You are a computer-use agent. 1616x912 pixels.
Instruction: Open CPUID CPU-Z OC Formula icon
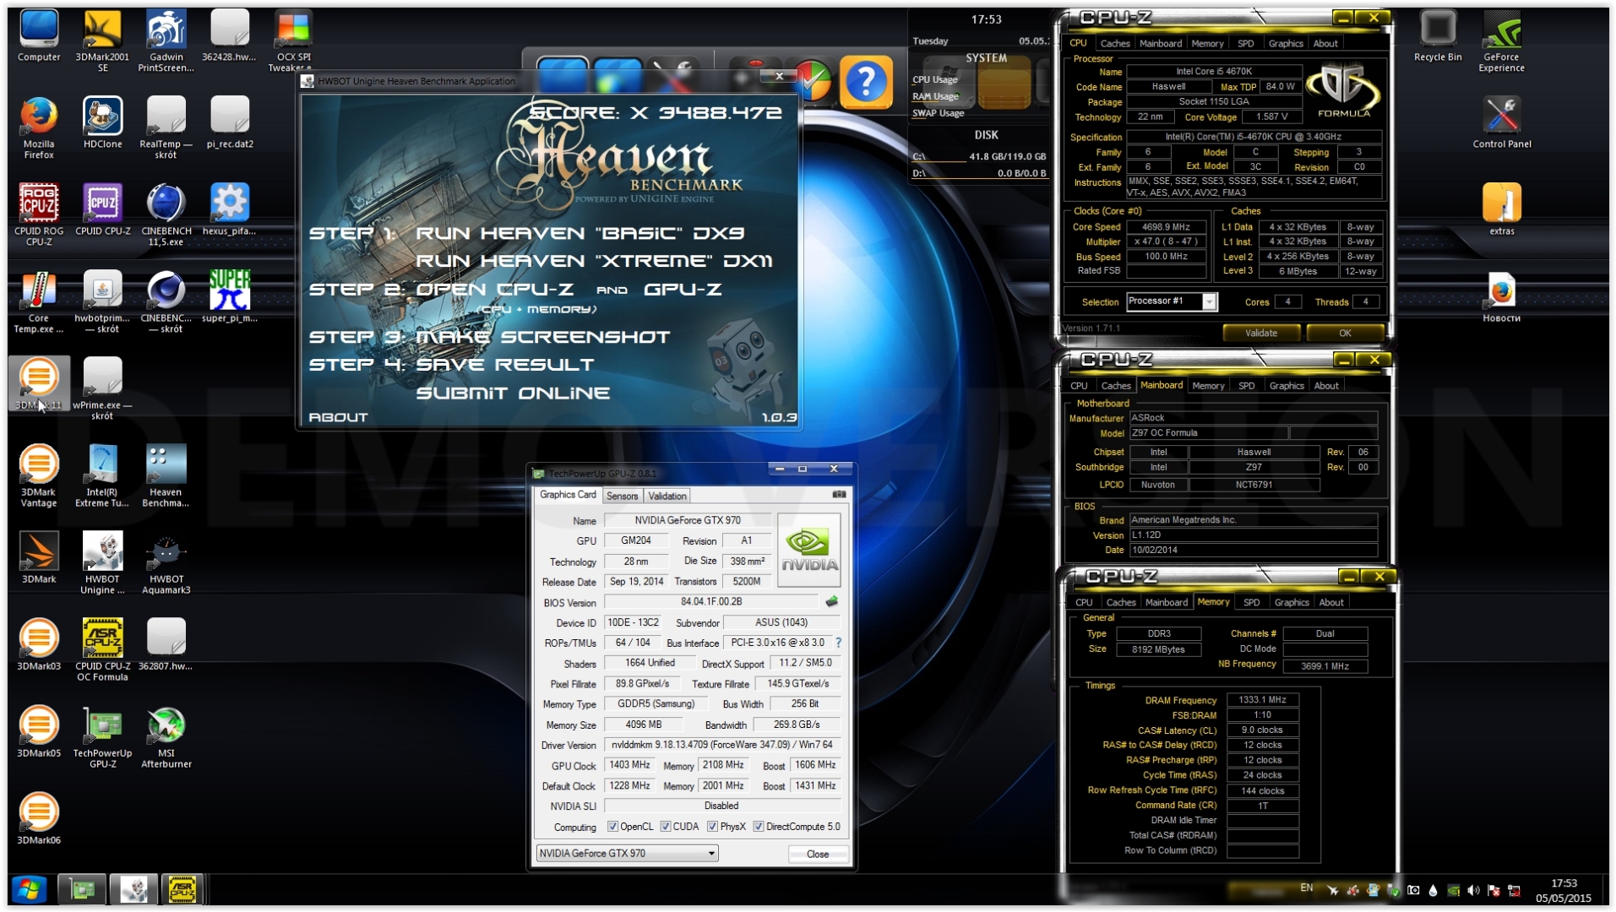coord(102,649)
